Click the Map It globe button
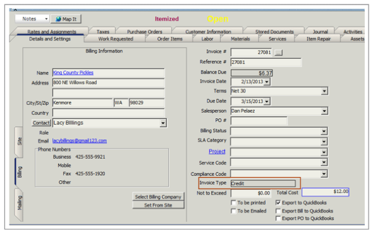 pos(66,19)
